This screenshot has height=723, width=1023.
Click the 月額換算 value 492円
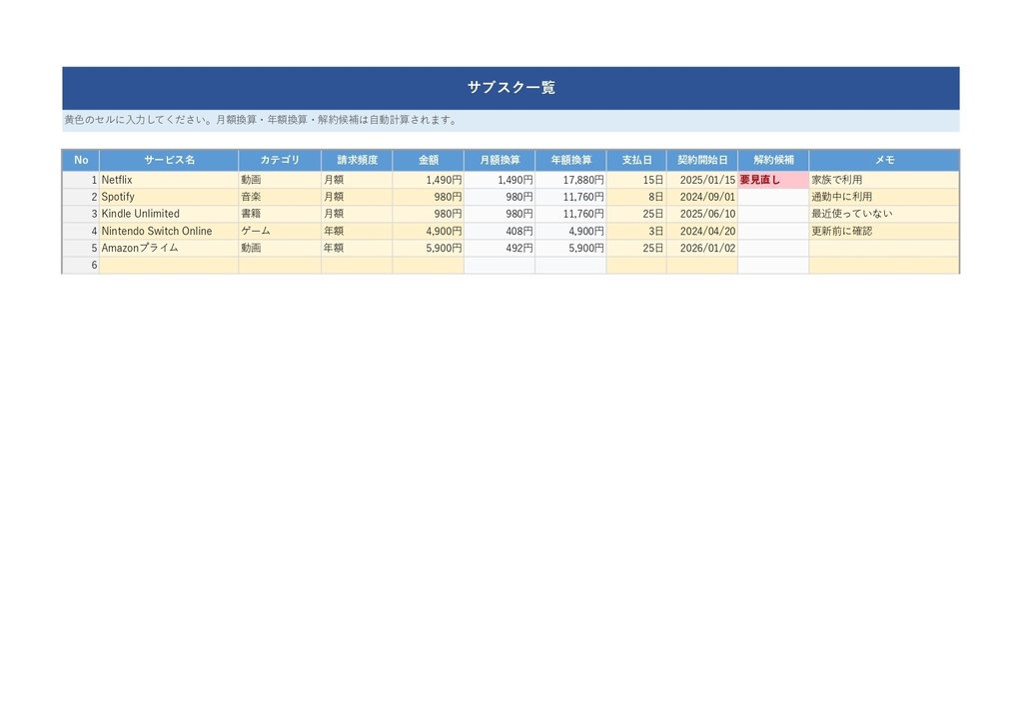point(500,248)
